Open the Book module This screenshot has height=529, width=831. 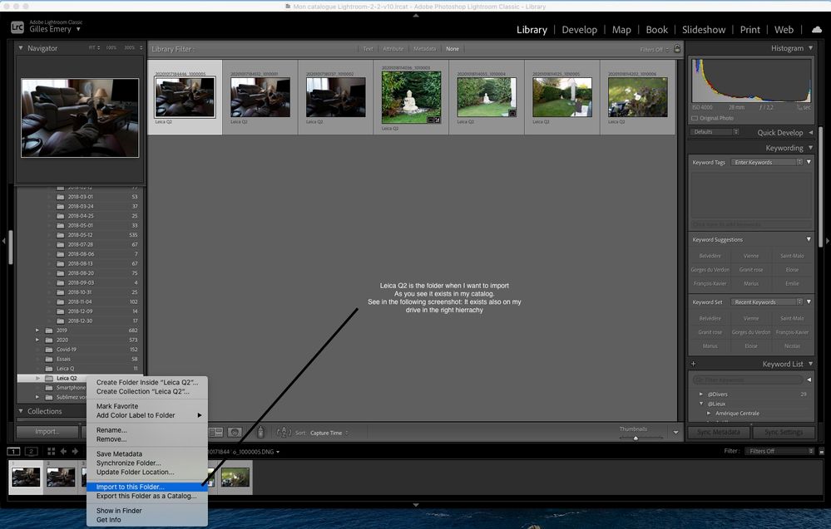pos(656,30)
